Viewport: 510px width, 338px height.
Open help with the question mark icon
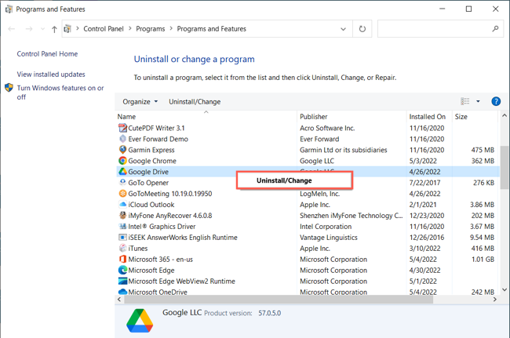pos(496,101)
